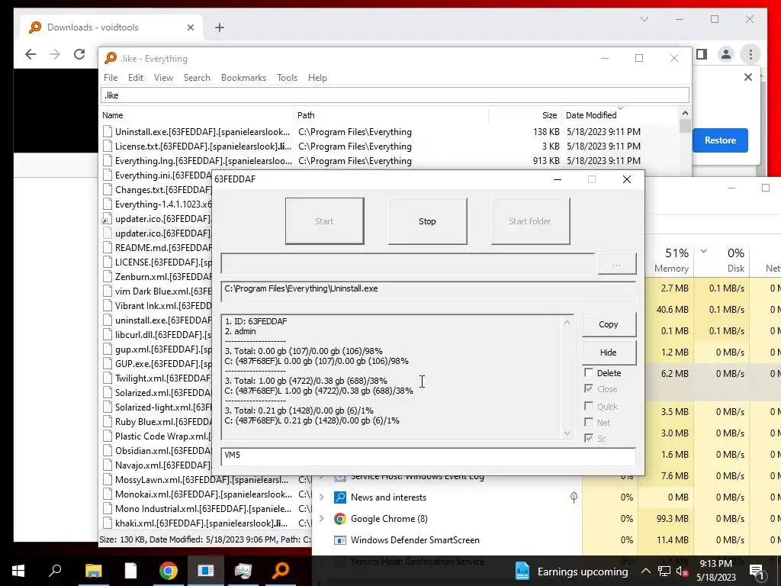Open View menu in Everything
The width and height of the screenshot is (781, 586).
point(163,78)
